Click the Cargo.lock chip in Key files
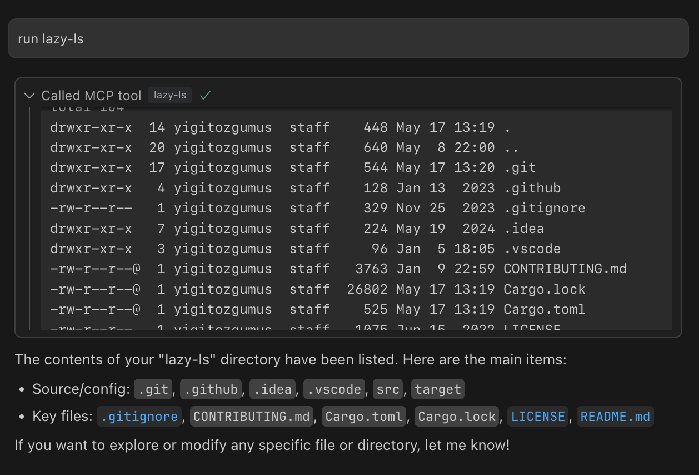Viewport: 699px width, 475px height. coord(457,417)
